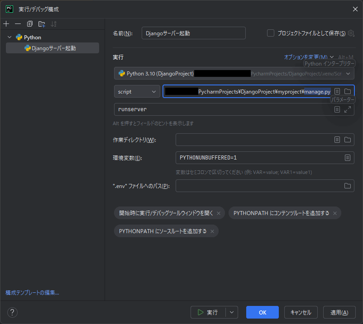The image size is (363, 324).
Task: Collapse the Python tree node
Action: click(10, 37)
